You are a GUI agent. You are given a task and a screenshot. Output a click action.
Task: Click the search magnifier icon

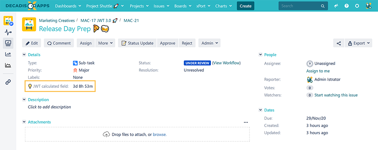point(322,6)
